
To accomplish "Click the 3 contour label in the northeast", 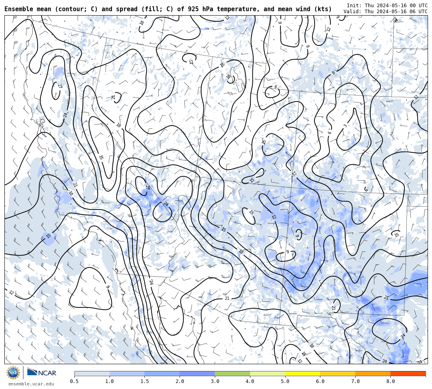I will click(x=345, y=126).
